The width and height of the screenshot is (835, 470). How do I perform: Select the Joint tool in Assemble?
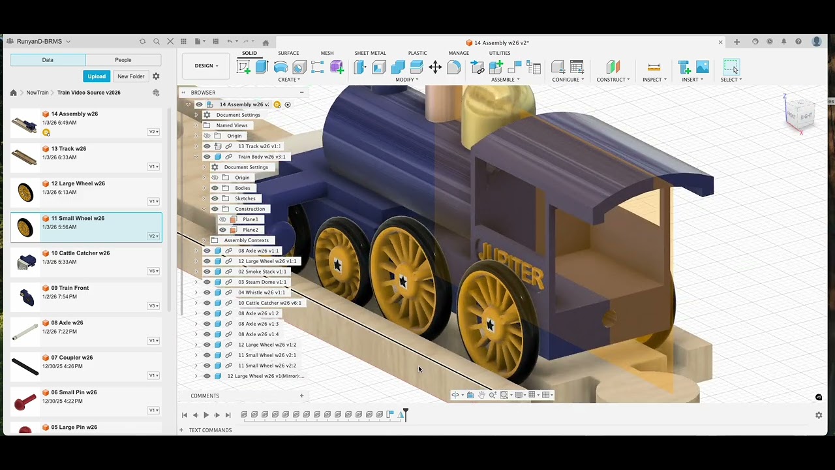point(515,67)
